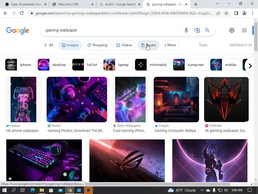
Task: Click the voice search microphone icon
Action: coord(186,30)
